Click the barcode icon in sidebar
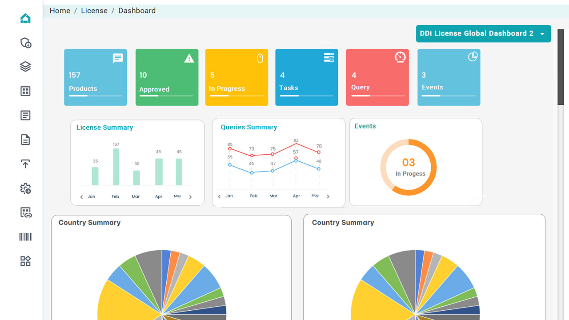This screenshot has width=569, height=320. (25, 237)
